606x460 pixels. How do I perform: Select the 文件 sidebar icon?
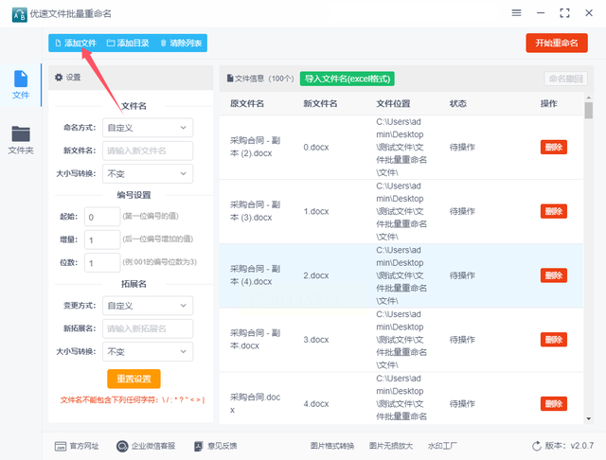[x=21, y=79]
